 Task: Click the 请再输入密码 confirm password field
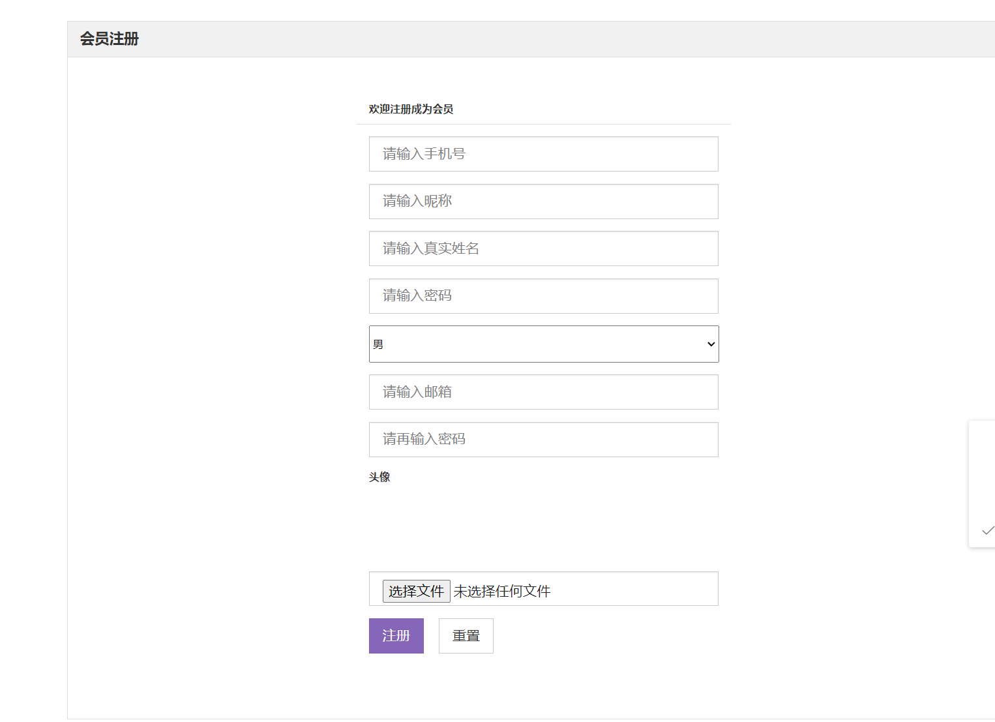[x=543, y=439]
